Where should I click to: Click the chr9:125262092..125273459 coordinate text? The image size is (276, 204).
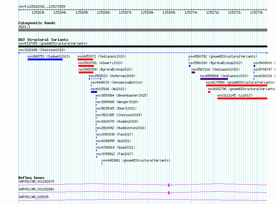[x=42, y=7]
